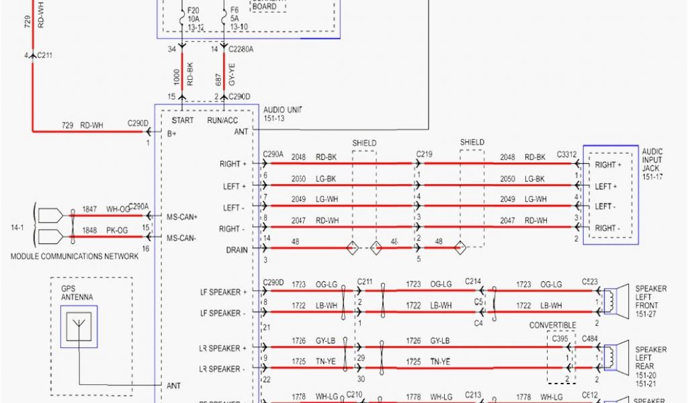The image size is (688, 403).
Task: Click the AUDIO UNIT 151-13 label
Action: coord(282,114)
